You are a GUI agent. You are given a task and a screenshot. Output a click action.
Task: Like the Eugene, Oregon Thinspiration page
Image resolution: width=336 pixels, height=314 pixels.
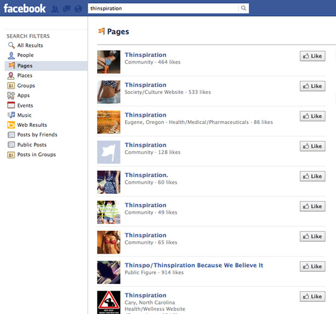pos(312,116)
